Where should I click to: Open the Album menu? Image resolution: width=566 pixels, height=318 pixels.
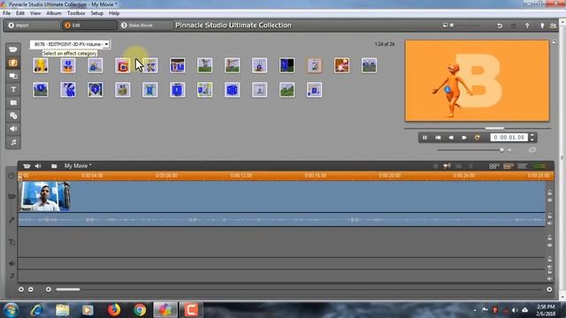[54, 13]
